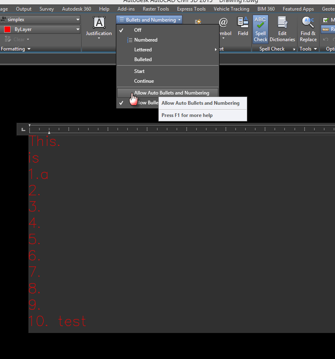335x359 pixels.
Task: Open Find & Replace
Action: [308, 29]
